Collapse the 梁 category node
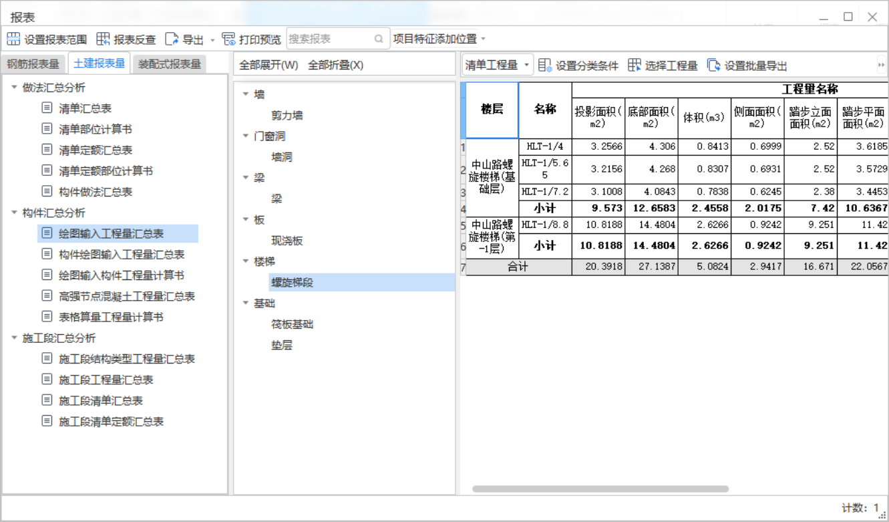Image resolution: width=889 pixels, height=522 pixels. tap(246, 178)
